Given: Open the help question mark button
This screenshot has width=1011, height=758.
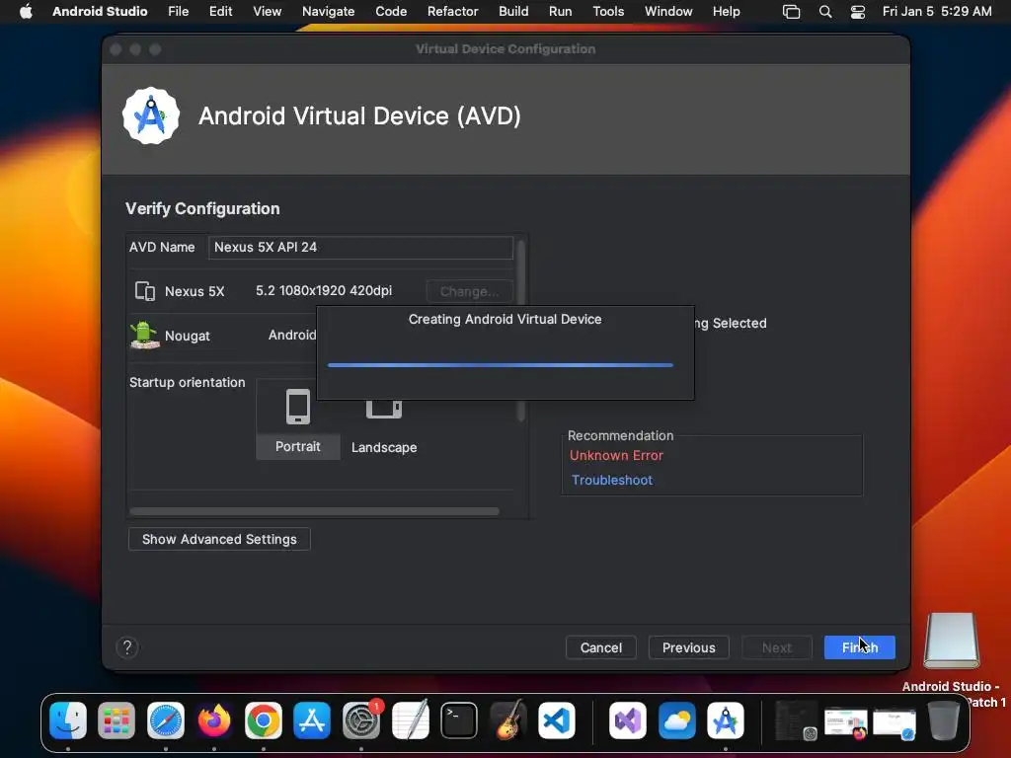Looking at the screenshot, I should click(x=127, y=647).
